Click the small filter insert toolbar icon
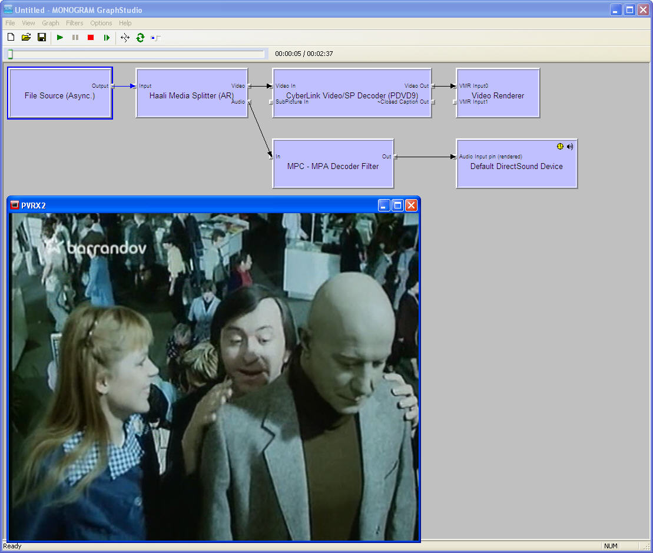The width and height of the screenshot is (653, 553). (x=156, y=38)
